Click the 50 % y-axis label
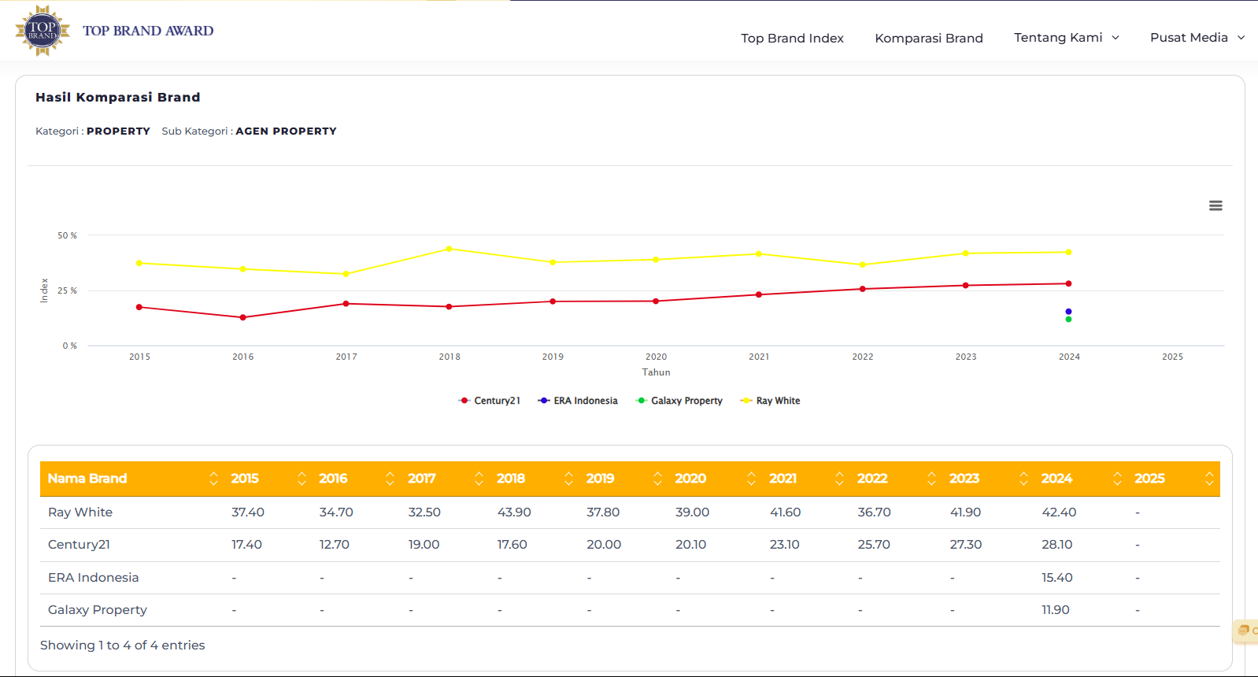Image resolution: width=1258 pixels, height=677 pixels. 67,235
